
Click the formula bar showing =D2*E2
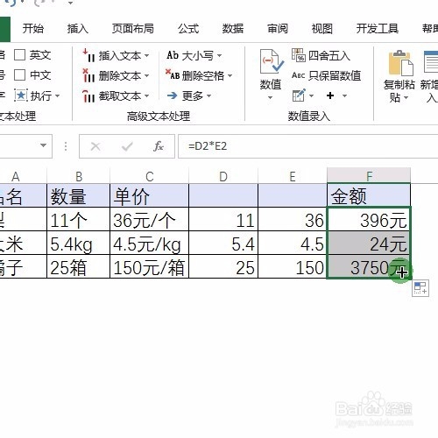click(308, 146)
